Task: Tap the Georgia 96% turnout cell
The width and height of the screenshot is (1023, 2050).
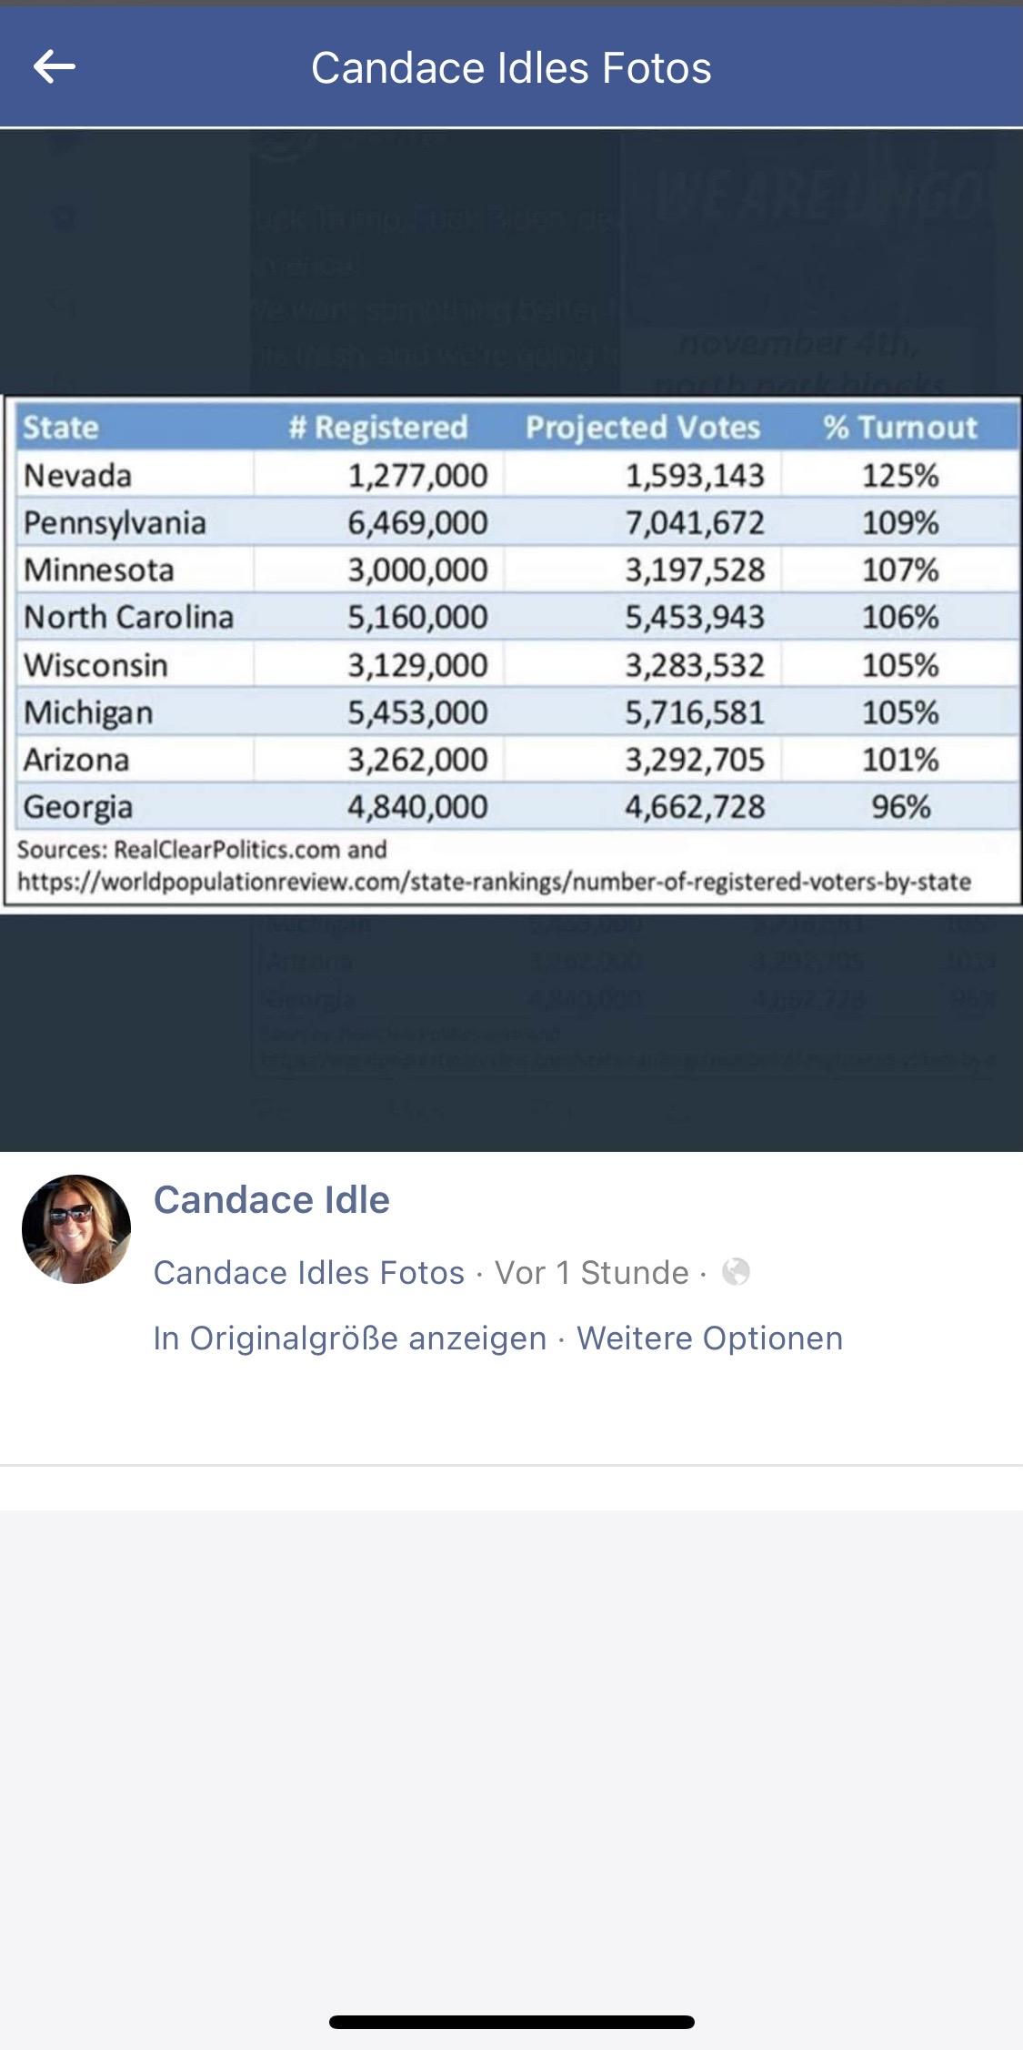Action: (900, 806)
